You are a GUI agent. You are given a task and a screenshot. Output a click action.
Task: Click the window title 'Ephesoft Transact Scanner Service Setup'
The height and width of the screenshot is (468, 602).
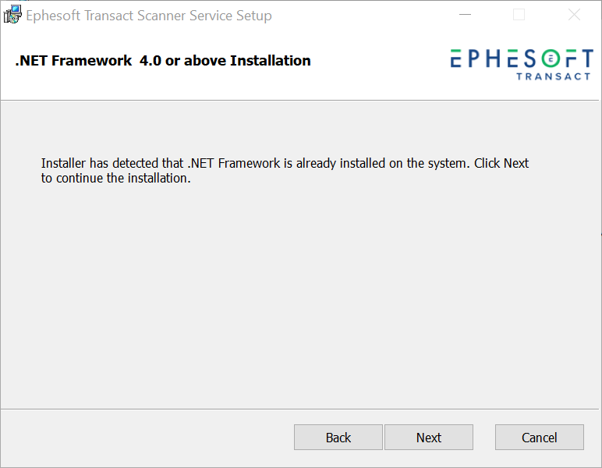[149, 16]
